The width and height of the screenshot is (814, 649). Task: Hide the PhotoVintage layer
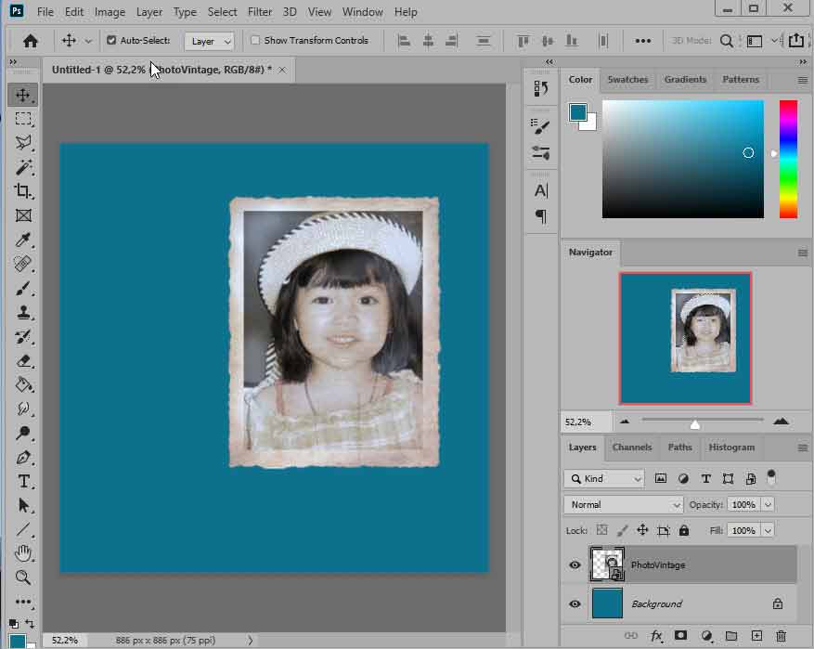pos(575,565)
